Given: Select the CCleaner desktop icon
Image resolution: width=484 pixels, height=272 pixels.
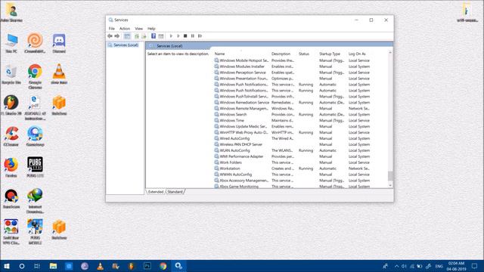Looking at the screenshot, I should (11, 137).
